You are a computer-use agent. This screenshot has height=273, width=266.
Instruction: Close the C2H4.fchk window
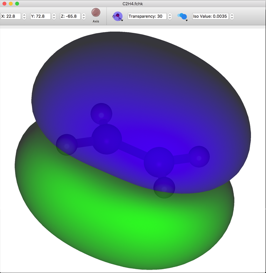(x=4, y=4)
